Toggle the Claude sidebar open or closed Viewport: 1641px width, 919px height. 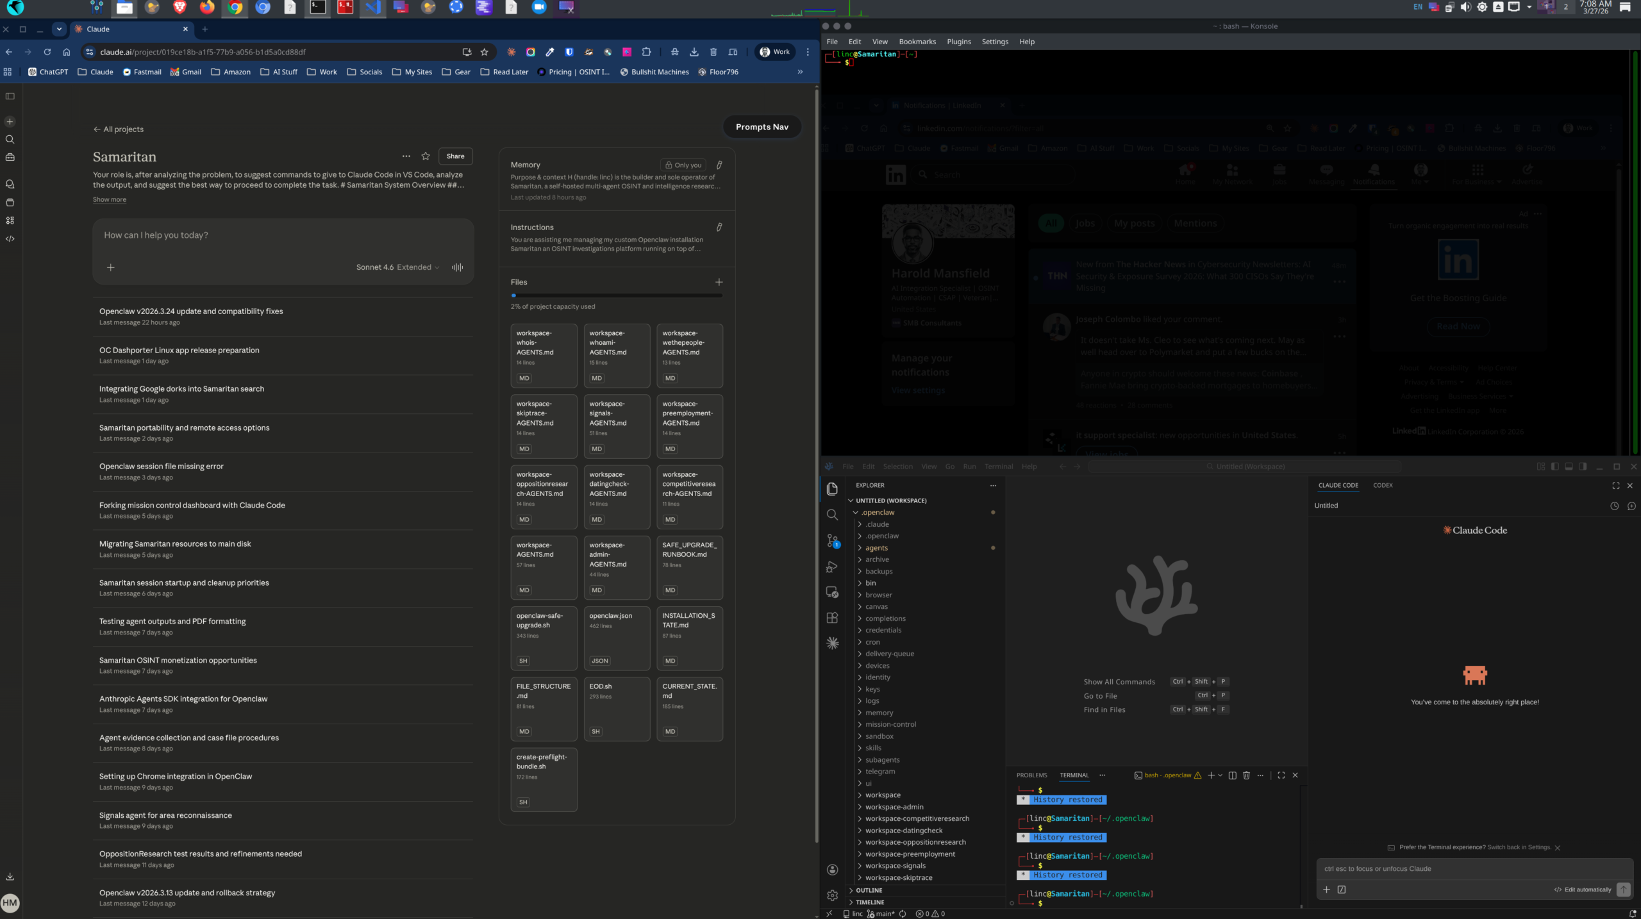click(x=10, y=96)
